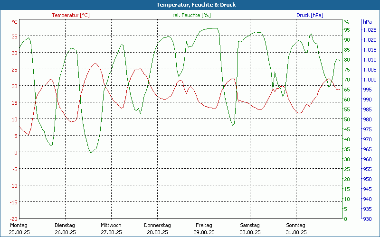Pick the Montag 25.08.25 date label
Image resolution: width=380 pixels, height=237 pixels.
[x=19, y=228]
